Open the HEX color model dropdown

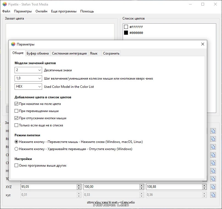pos(28,86)
